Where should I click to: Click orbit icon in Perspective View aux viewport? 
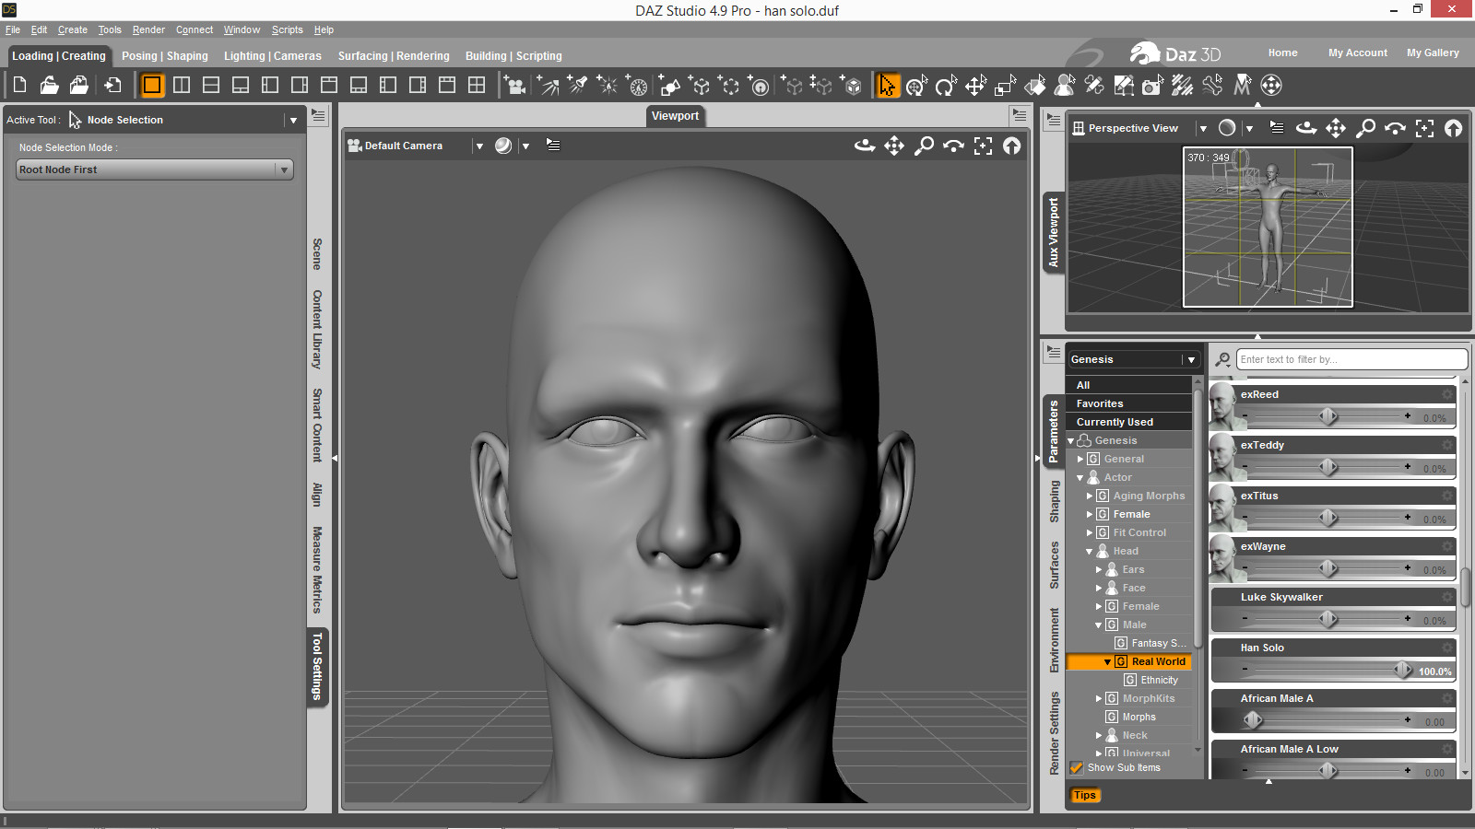1306,128
